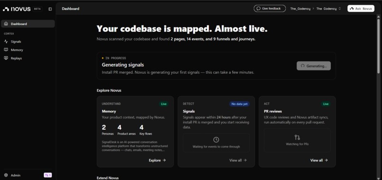Click the UNDERSTAND card label

[x=111, y=104]
